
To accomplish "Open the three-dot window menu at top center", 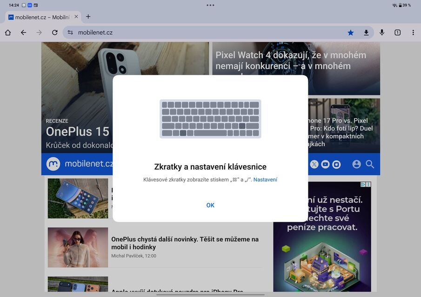I will pos(210,5).
